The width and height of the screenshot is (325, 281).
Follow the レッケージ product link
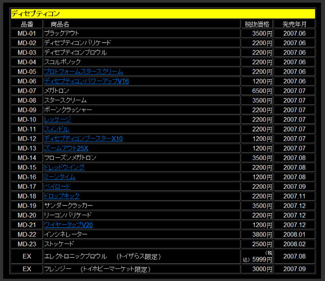pos(58,119)
